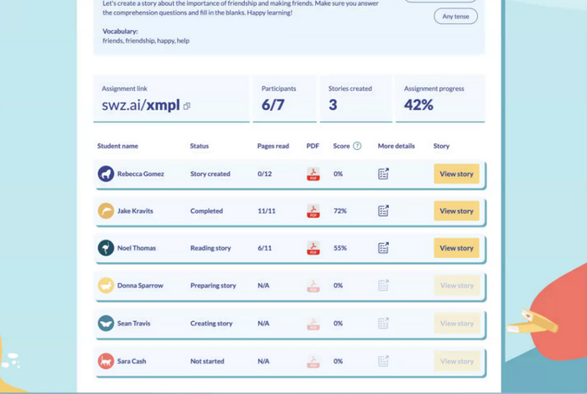The image size is (587, 394).
Task: View story for Noel Thomas
Action: (456, 248)
